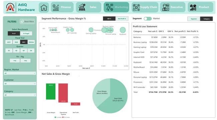The image size is (217, 120).
Task: Choose the YTG option
Action: 25,60
